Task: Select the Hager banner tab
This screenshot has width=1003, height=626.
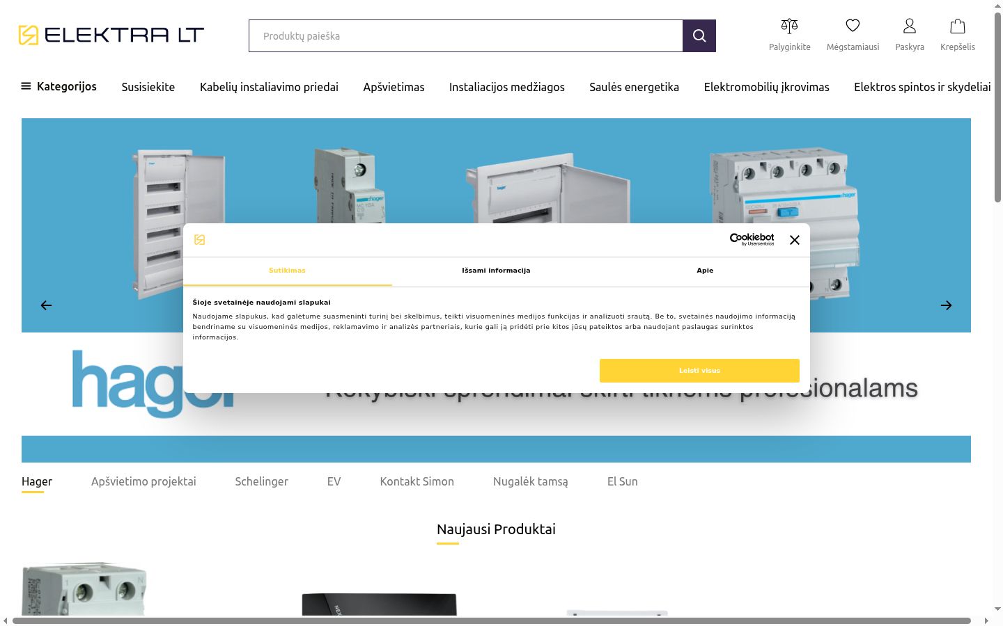Action: coord(37,481)
